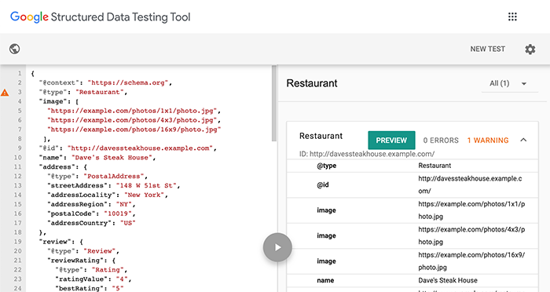Click the "name": "Dave's Steak House" code line
Screen dimensions: 550x292
click(97, 158)
